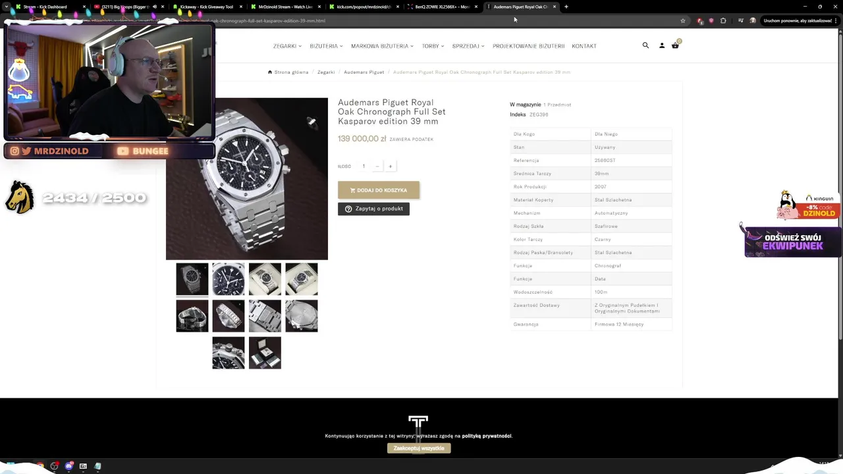The width and height of the screenshot is (843, 474).
Task: Click the Odśwież swój ekwipunek banner
Action: [792, 242]
